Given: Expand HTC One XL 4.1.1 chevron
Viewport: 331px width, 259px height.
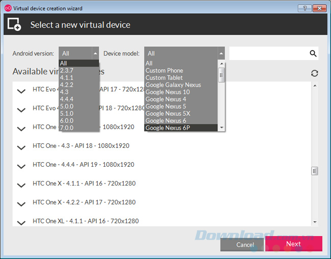Looking at the screenshot, I should tap(21, 223).
